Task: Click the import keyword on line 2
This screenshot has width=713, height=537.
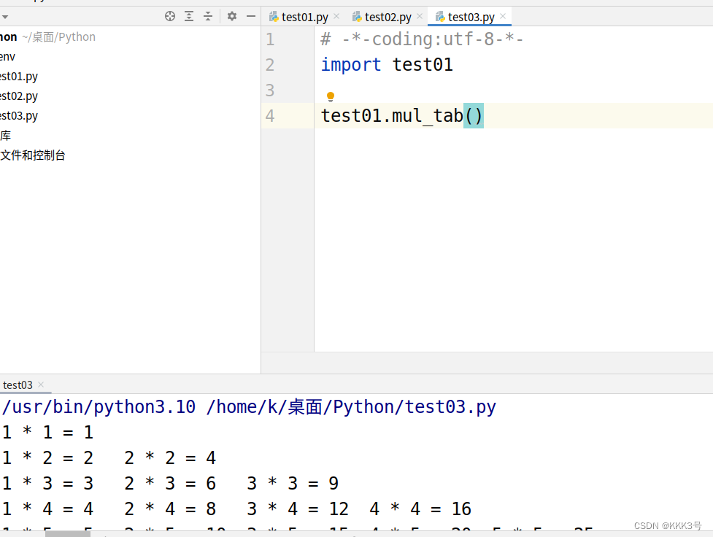Action: tap(350, 64)
